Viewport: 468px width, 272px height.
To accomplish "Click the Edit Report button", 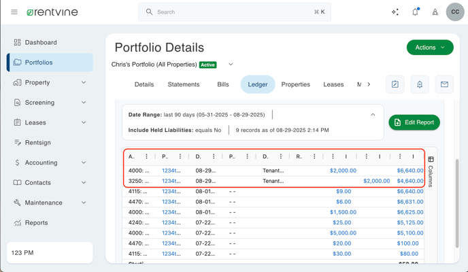I will coord(414,122).
